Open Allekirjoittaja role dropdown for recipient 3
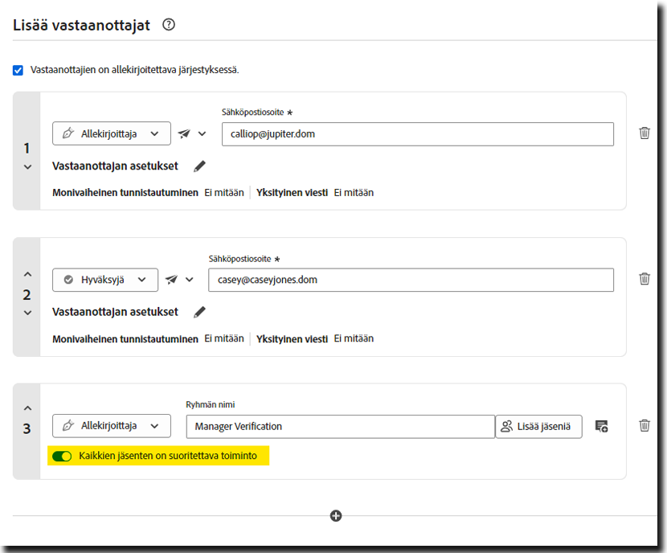The width and height of the screenshot is (667, 553). (x=112, y=426)
